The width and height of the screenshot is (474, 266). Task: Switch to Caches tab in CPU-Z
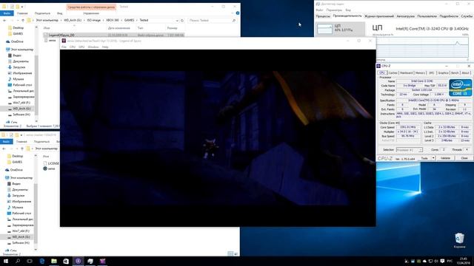tap(393, 73)
